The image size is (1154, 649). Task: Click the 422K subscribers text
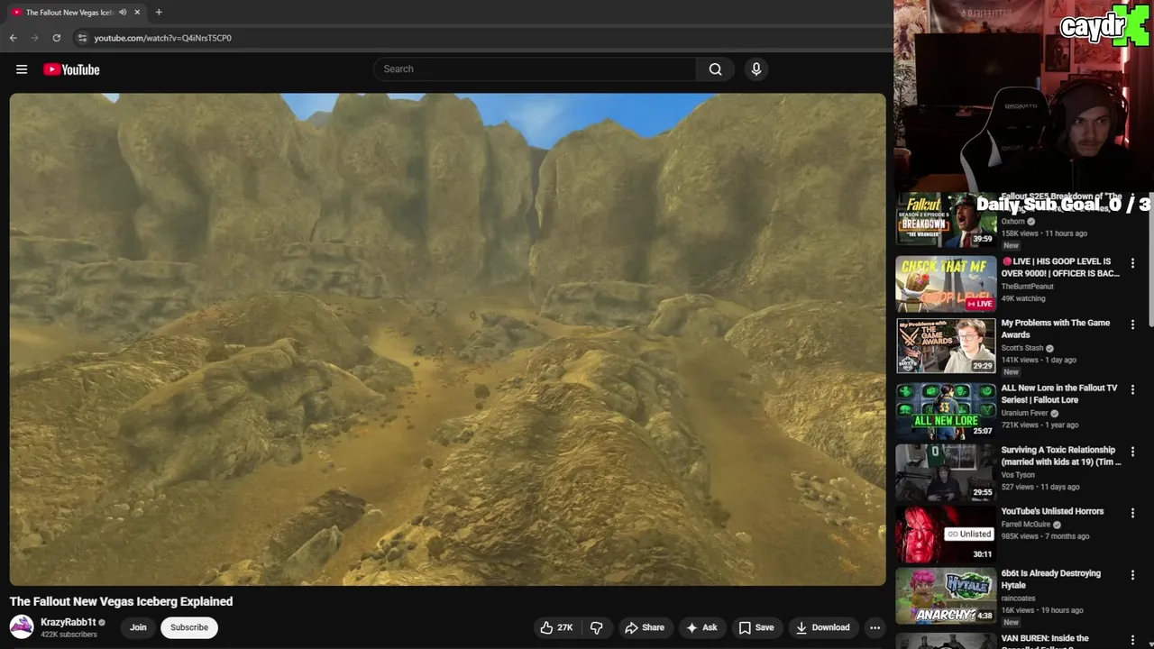tap(69, 635)
